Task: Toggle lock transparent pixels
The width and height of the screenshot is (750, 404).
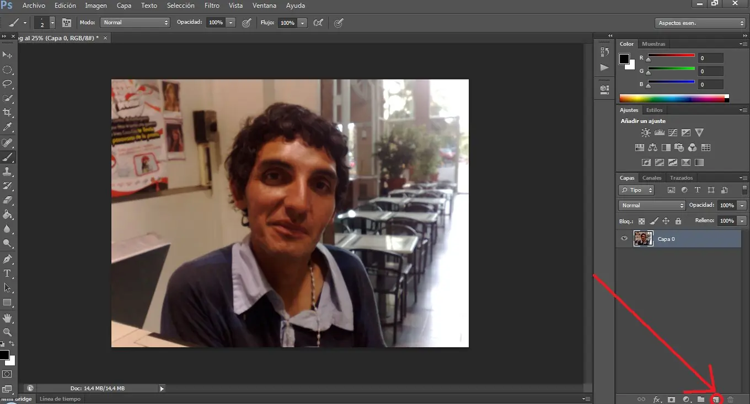Action: click(641, 221)
